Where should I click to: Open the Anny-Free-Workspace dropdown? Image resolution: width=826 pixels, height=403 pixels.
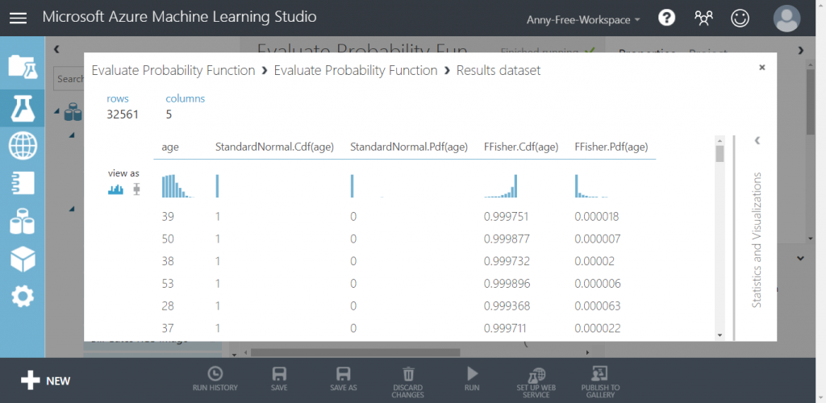point(583,20)
